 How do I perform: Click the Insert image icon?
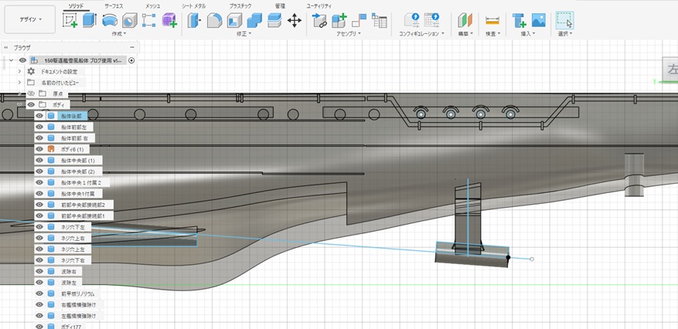point(539,20)
